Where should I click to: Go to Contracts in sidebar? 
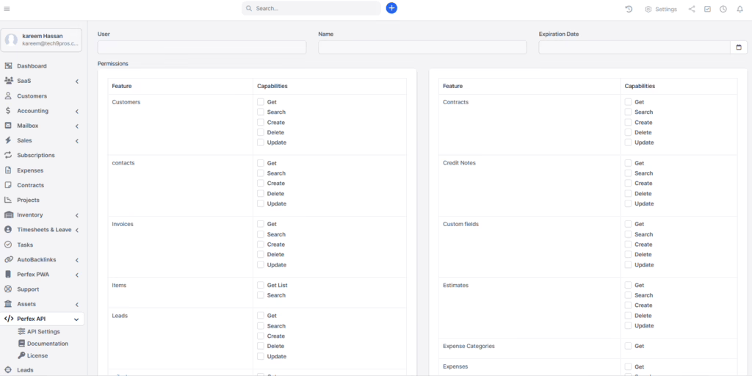click(x=30, y=185)
